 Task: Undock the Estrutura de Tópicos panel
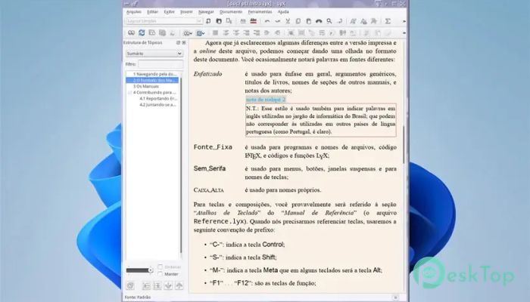(179, 43)
